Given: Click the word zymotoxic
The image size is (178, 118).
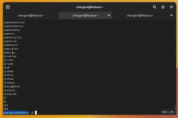Looking at the screenshot, I should (x=11, y=45).
